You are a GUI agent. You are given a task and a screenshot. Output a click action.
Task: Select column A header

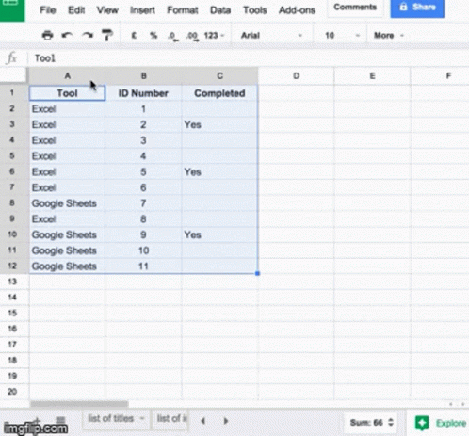pyautogui.click(x=67, y=76)
